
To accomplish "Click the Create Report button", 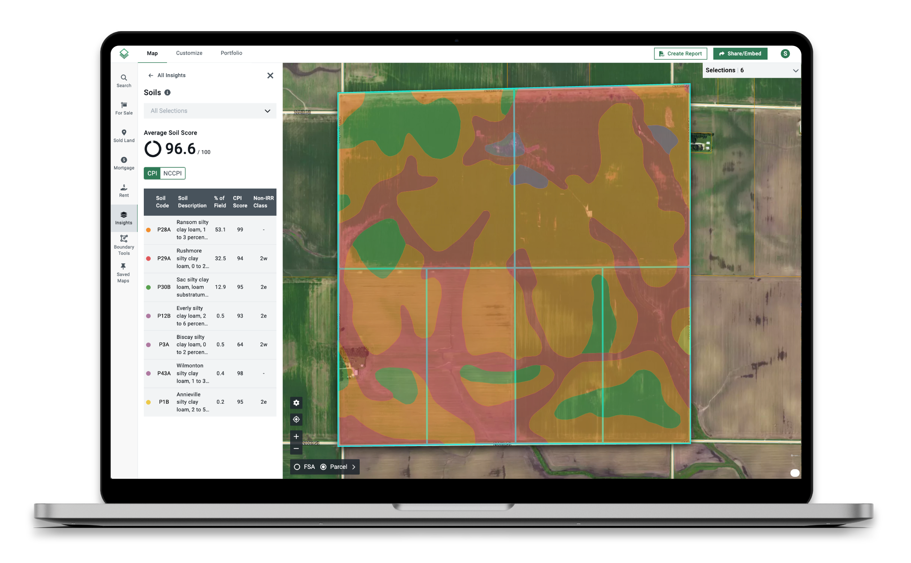I will pyautogui.click(x=680, y=53).
